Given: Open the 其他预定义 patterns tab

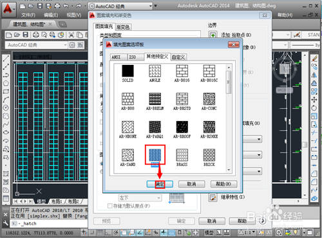Looking at the screenshot, I should coord(157,57).
